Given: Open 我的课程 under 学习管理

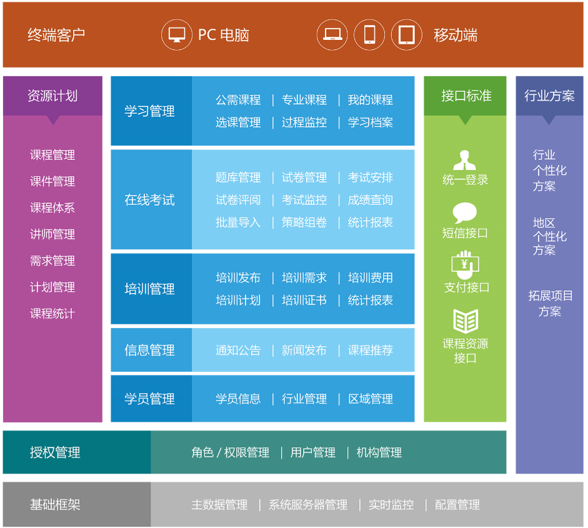Looking at the screenshot, I should [370, 100].
